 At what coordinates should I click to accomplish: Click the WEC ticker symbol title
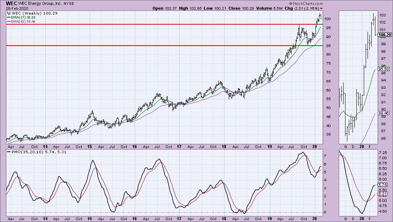click(11, 3)
